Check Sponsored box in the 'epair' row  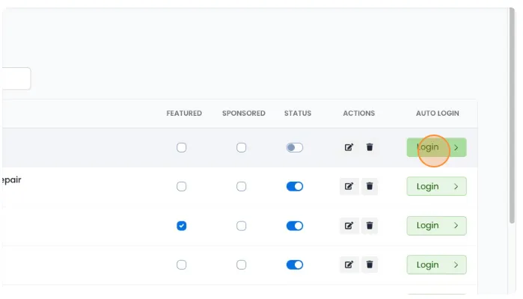pos(241,186)
